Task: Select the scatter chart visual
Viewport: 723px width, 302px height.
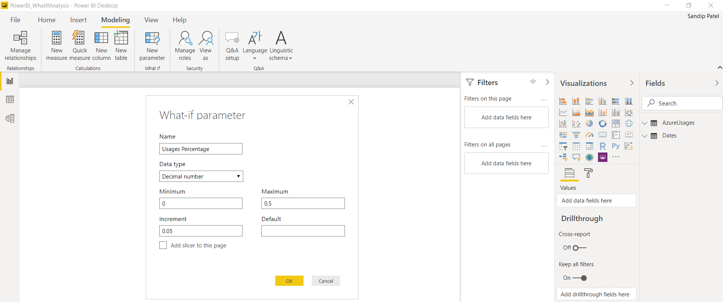Action: (x=576, y=124)
